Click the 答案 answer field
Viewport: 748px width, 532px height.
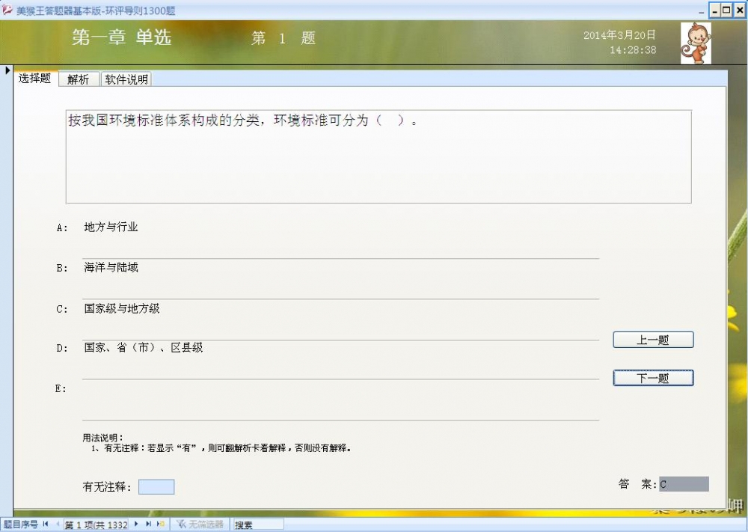(682, 484)
